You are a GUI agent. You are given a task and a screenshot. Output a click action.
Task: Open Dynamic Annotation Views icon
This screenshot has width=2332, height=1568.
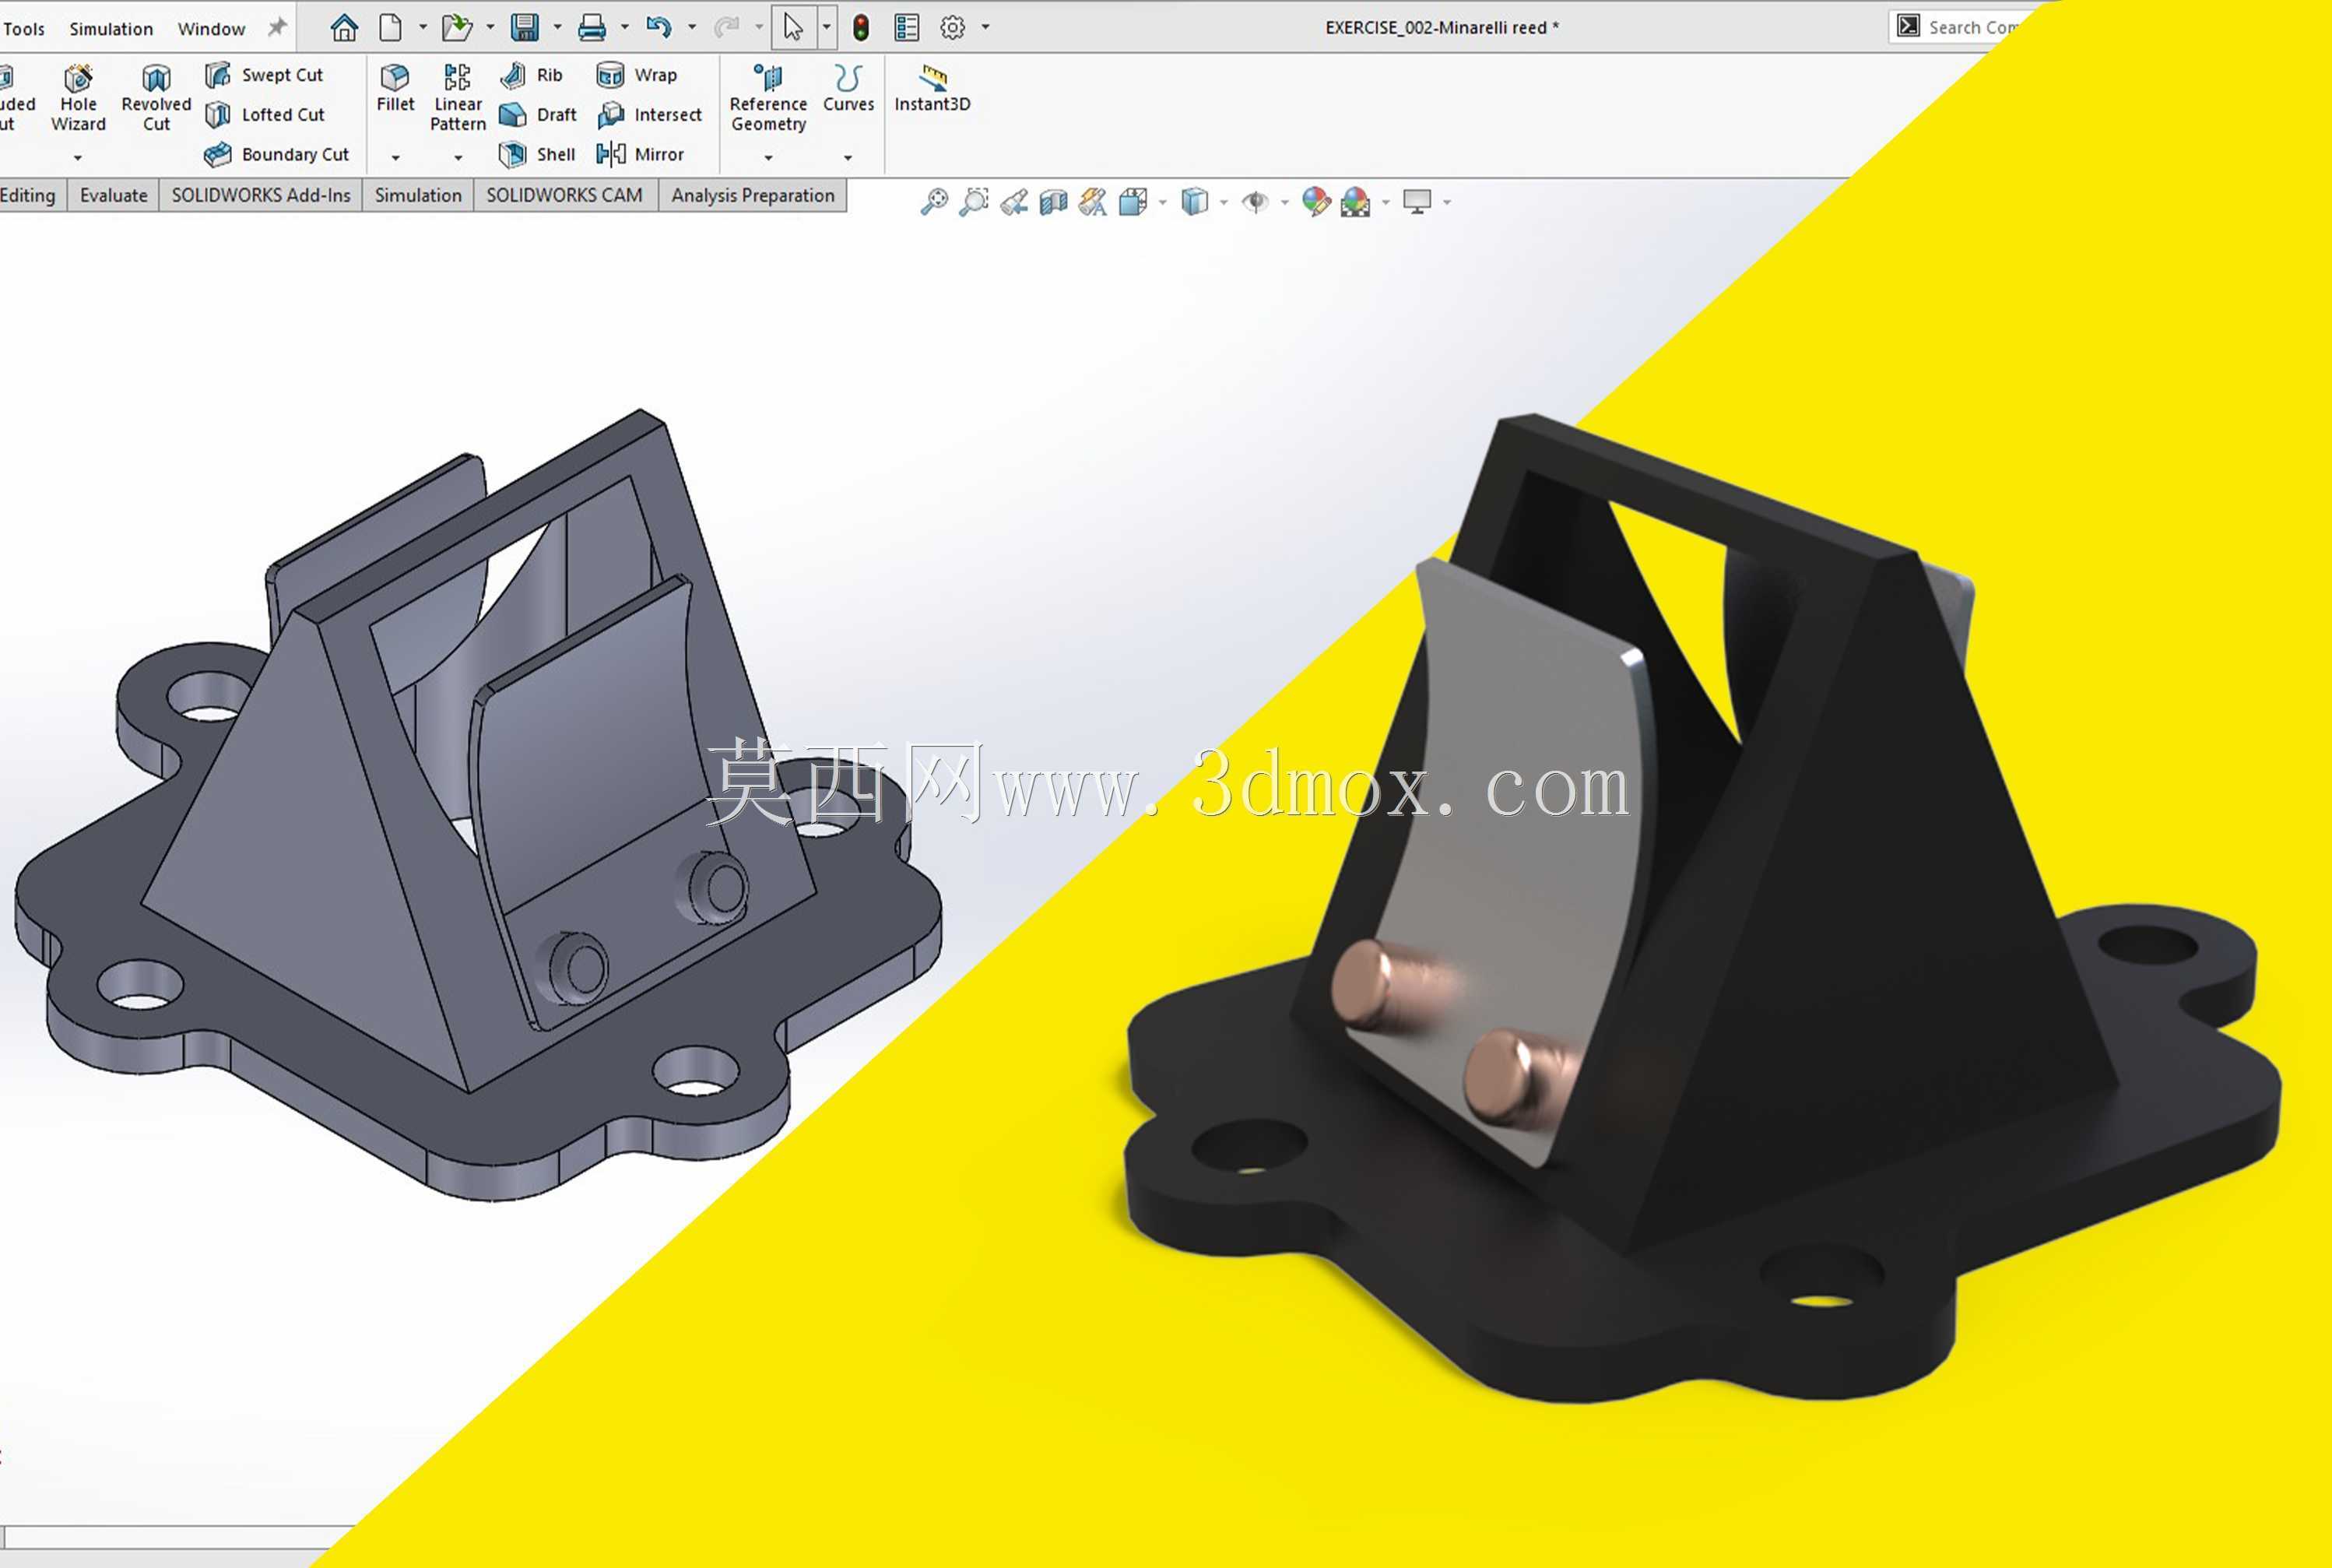[x=1093, y=202]
